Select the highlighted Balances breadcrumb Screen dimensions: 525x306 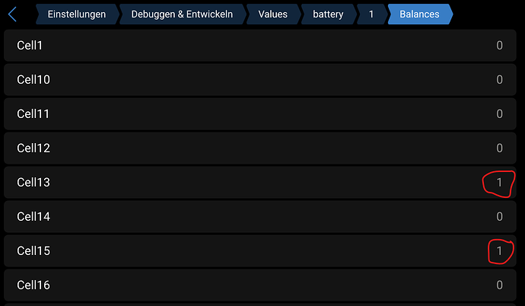418,14
